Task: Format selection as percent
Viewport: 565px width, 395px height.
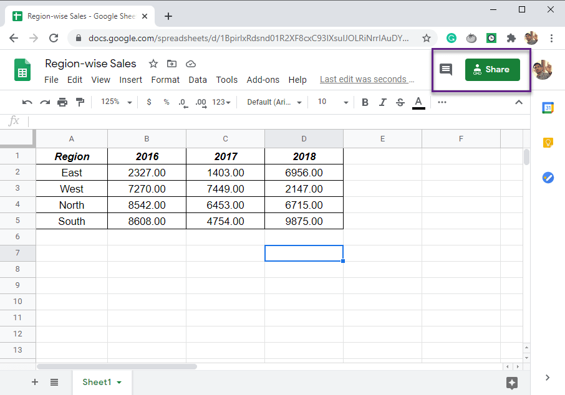Action: [x=165, y=102]
